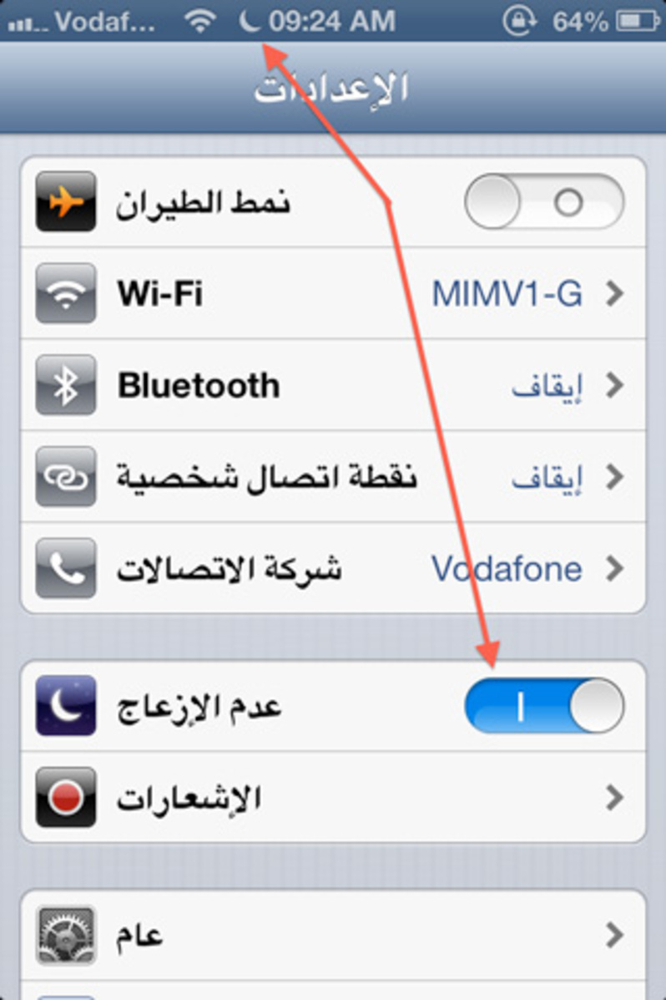This screenshot has width=666, height=1000.
Task: Tap the Carrier phone handset icon
Action: pyautogui.click(x=66, y=568)
